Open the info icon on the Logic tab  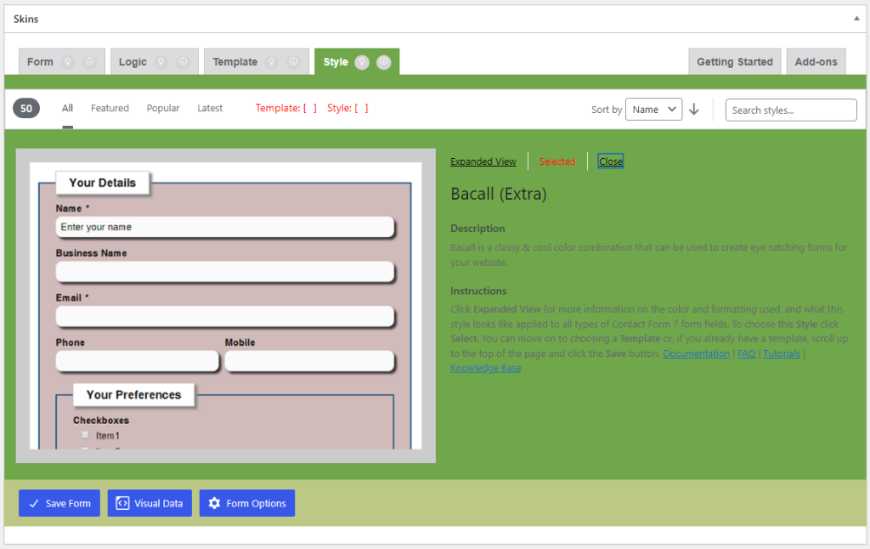point(183,62)
